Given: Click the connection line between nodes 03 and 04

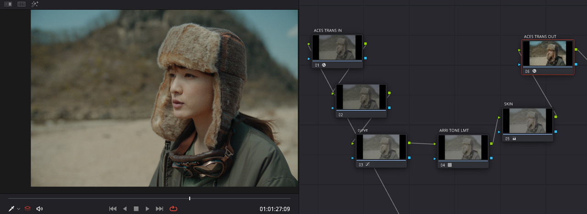Looking at the screenshot, I should coord(422,144).
